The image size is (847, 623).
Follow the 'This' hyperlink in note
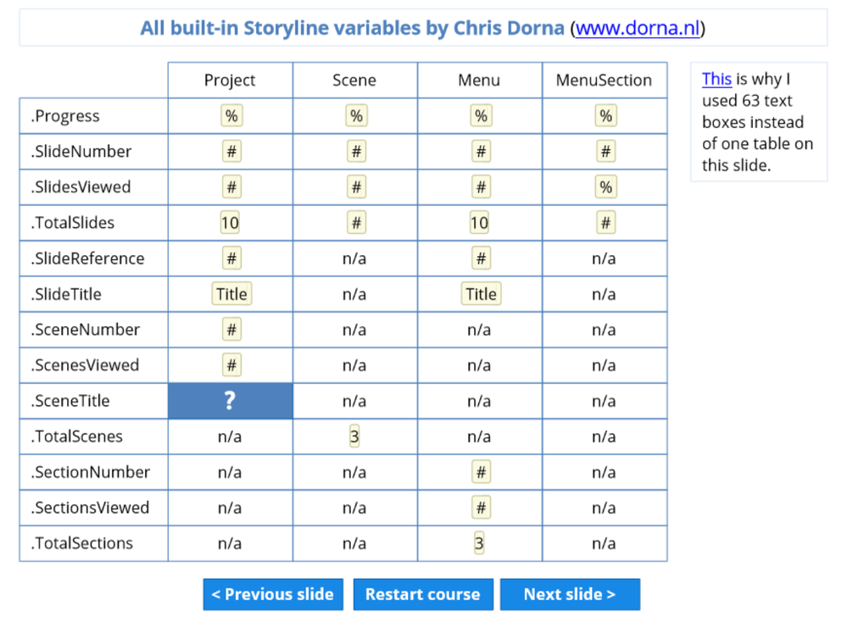(x=716, y=79)
